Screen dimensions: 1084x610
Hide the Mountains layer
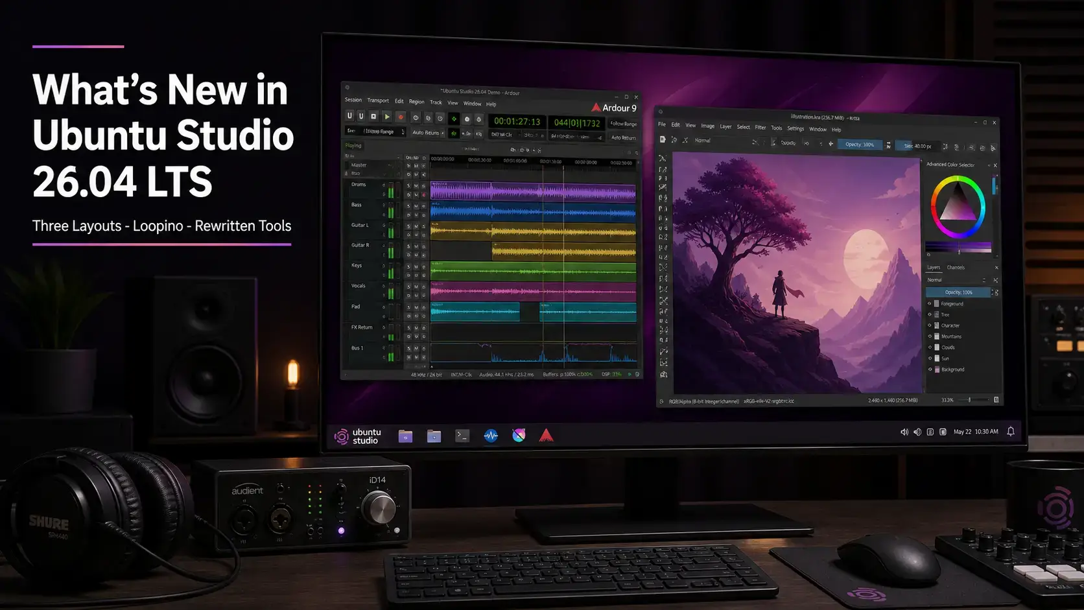coord(930,336)
